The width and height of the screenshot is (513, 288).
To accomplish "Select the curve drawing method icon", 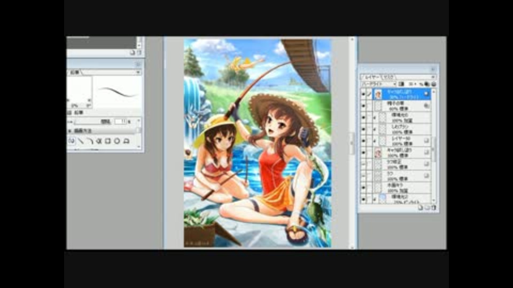I will point(90,141).
